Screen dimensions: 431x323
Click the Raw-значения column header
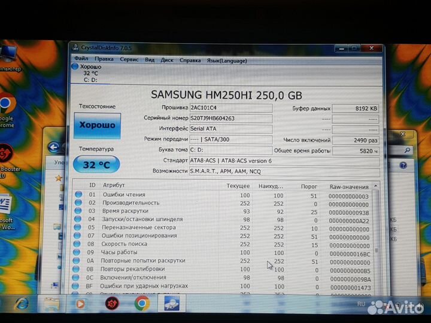[349, 187]
